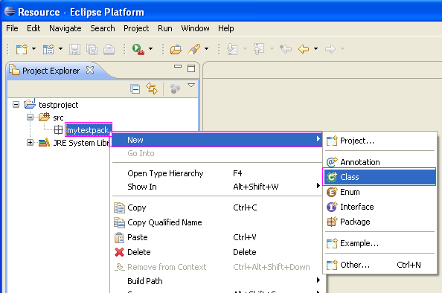This screenshot has height=293, width=442.
Task: Open the Navigate menu
Action: point(65,28)
